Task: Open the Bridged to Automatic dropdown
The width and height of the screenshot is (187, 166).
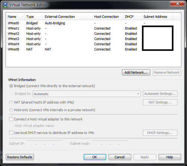Action: 86,94
